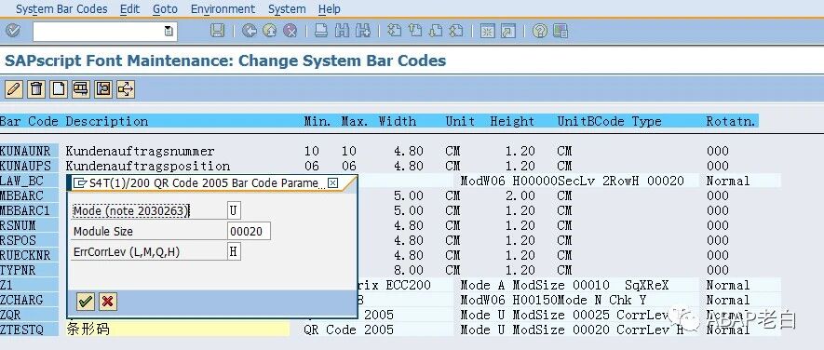Click the yellow Help question mark icon
This screenshot has width=824, height=350.
coord(540,31)
